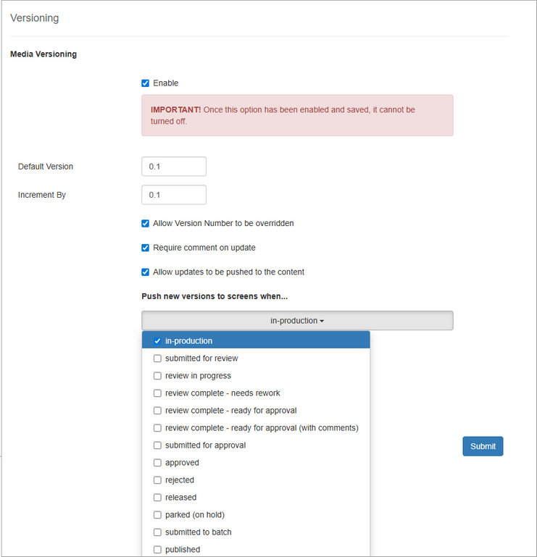Check the review in progress option
The image size is (537, 557).
click(157, 376)
